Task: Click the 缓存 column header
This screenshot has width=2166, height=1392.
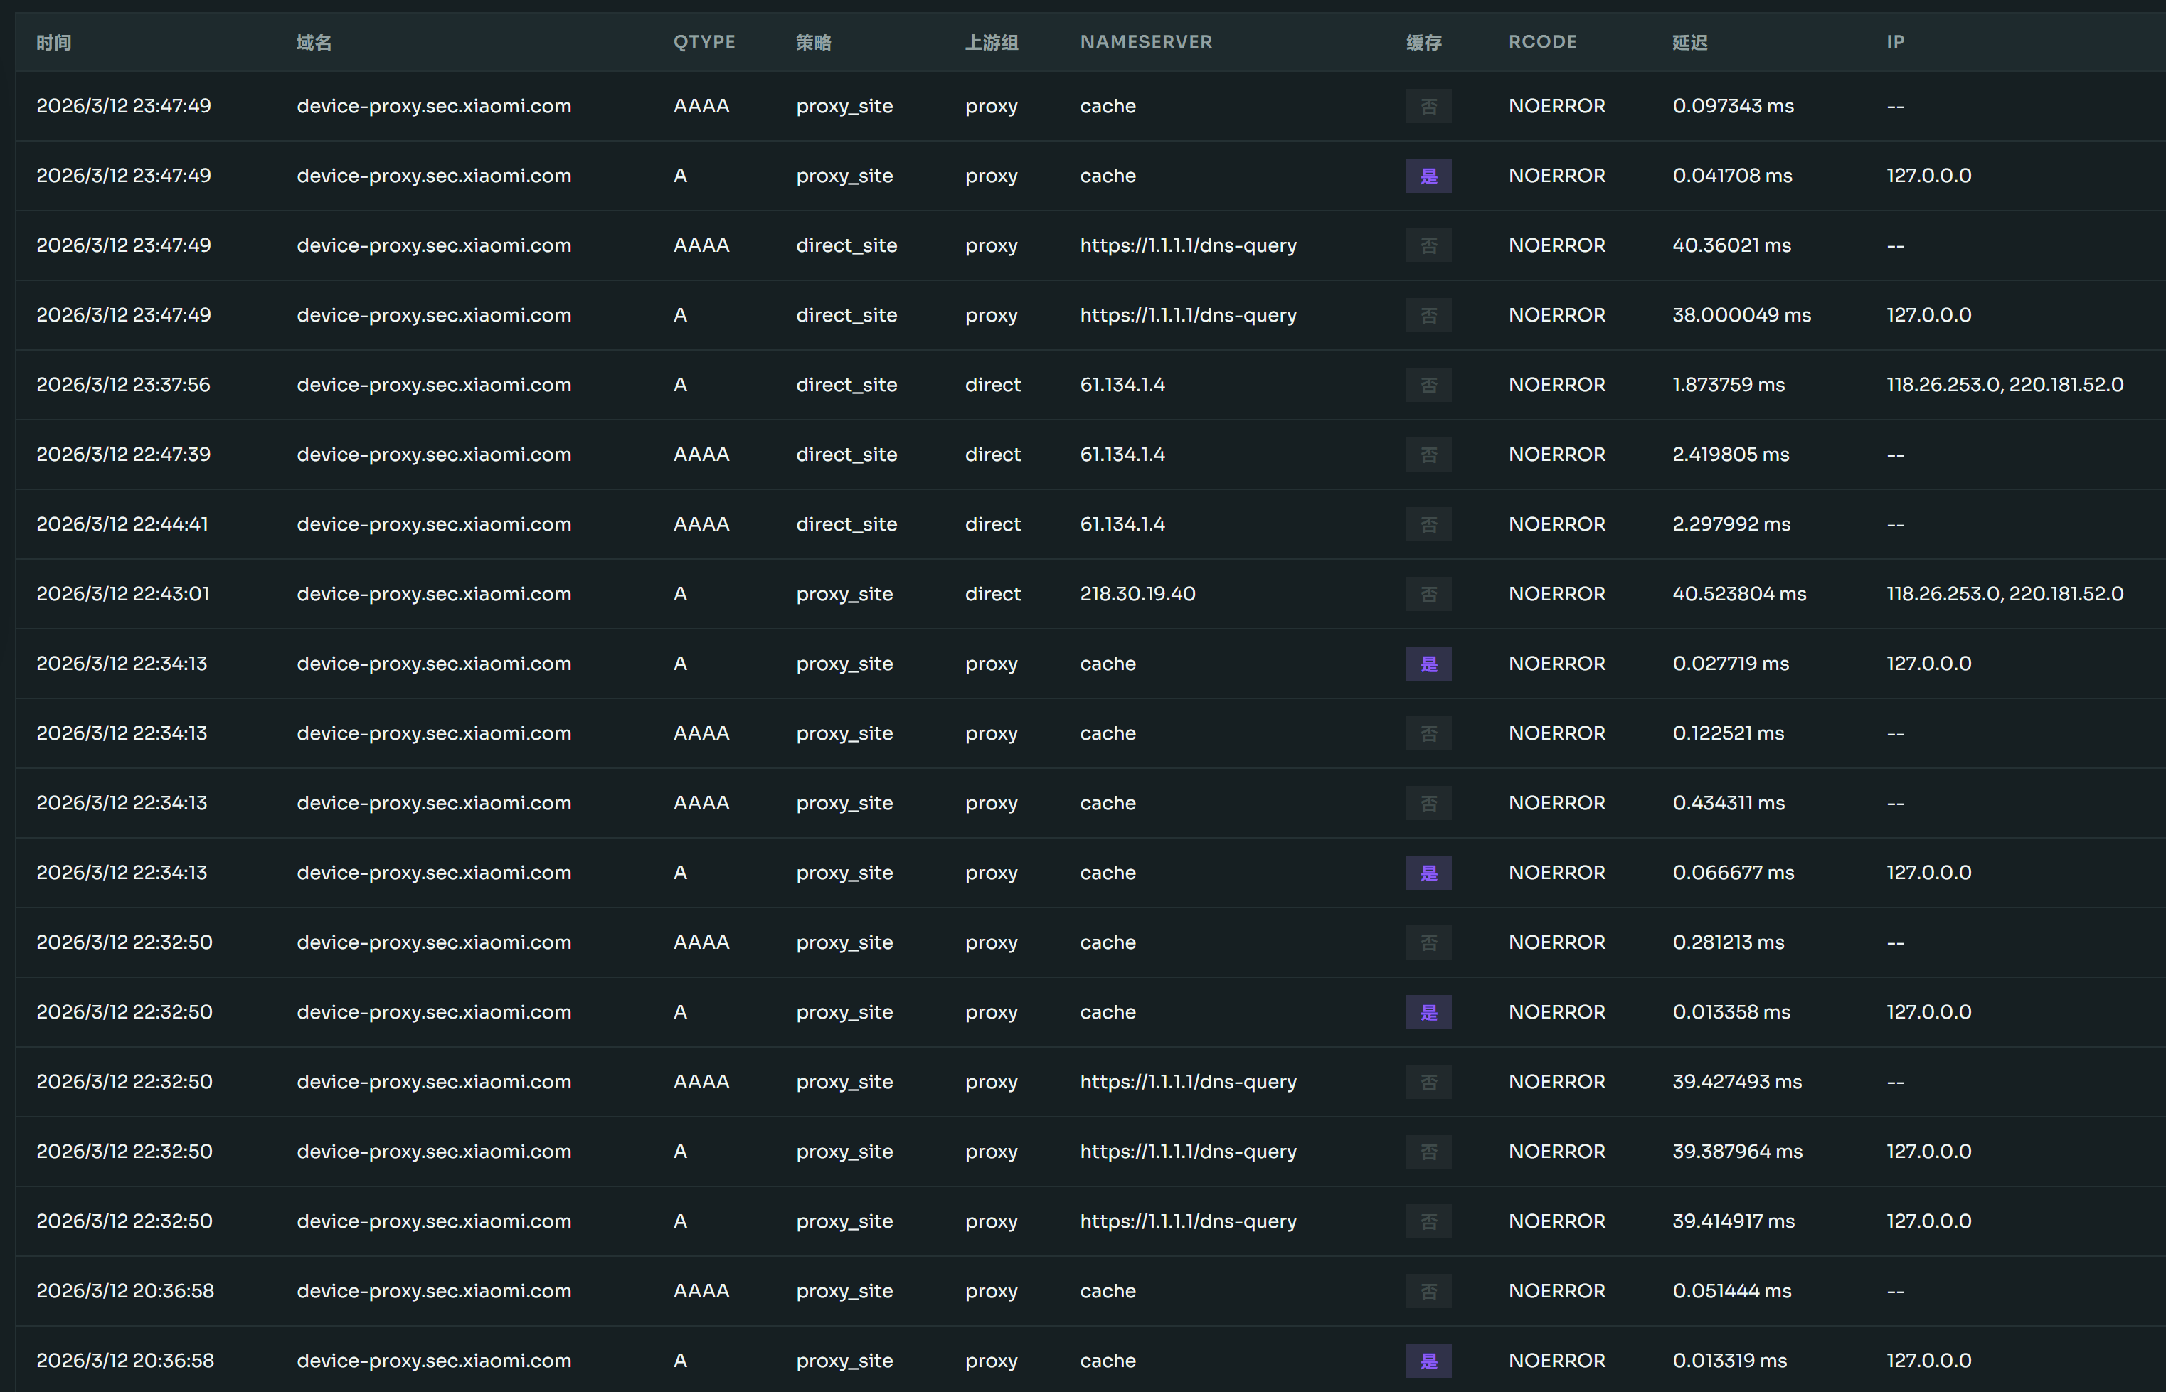Action: pyautogui.click(x=1423, y=41)
